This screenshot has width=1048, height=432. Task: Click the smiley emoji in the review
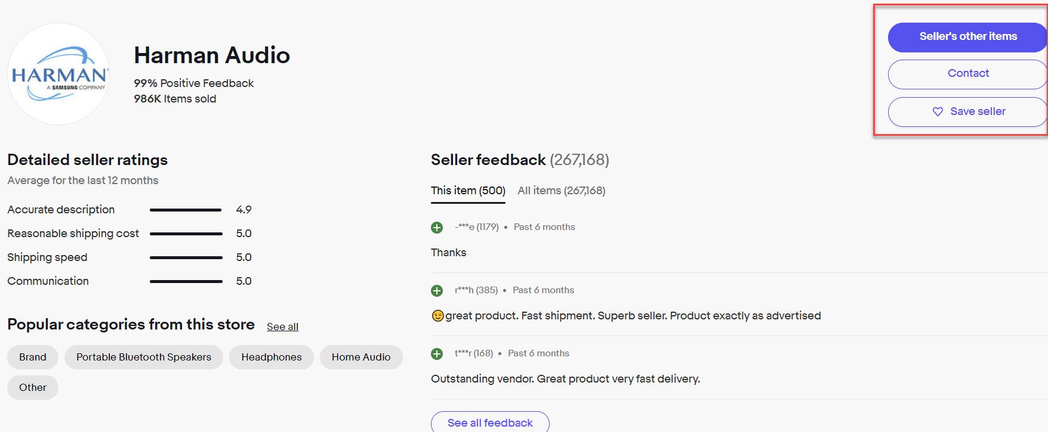click(x=437, y=316)
